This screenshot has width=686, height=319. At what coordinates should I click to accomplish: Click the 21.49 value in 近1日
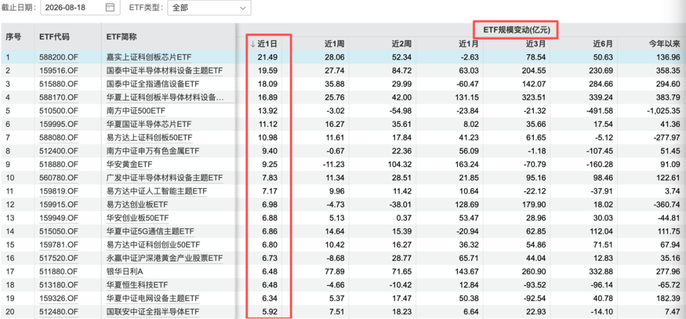269,57
